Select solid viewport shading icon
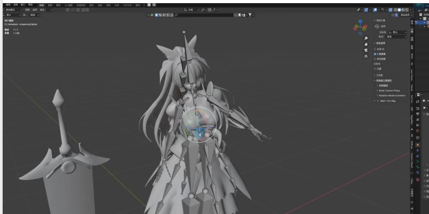Viewport: 429px width, 214px height. 399,10
